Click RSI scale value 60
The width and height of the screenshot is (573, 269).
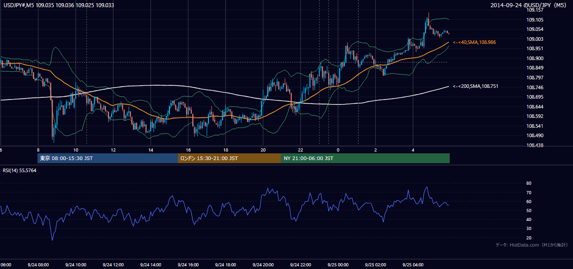coord(529,201)
